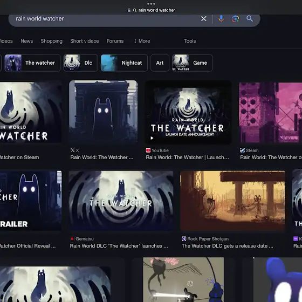The image size is (302, 302).
Task: Start voice search with the microphone icon
Action: pos(221,19)
